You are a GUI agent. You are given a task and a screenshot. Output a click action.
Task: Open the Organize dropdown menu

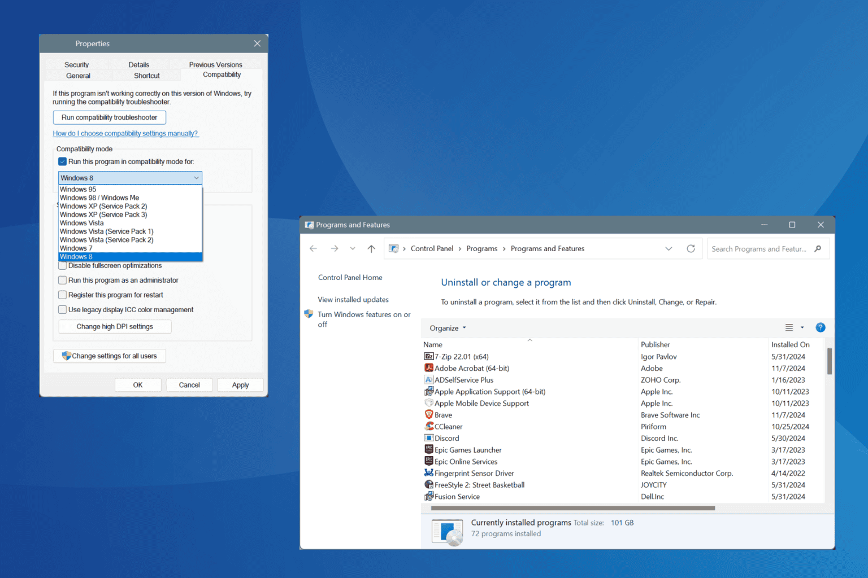point(448,328)
